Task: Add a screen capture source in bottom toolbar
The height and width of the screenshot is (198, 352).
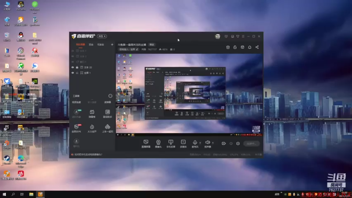Action: [x=146, y=144]
